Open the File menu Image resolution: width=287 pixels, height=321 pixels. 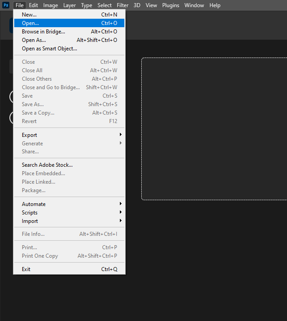pos(20,5)
